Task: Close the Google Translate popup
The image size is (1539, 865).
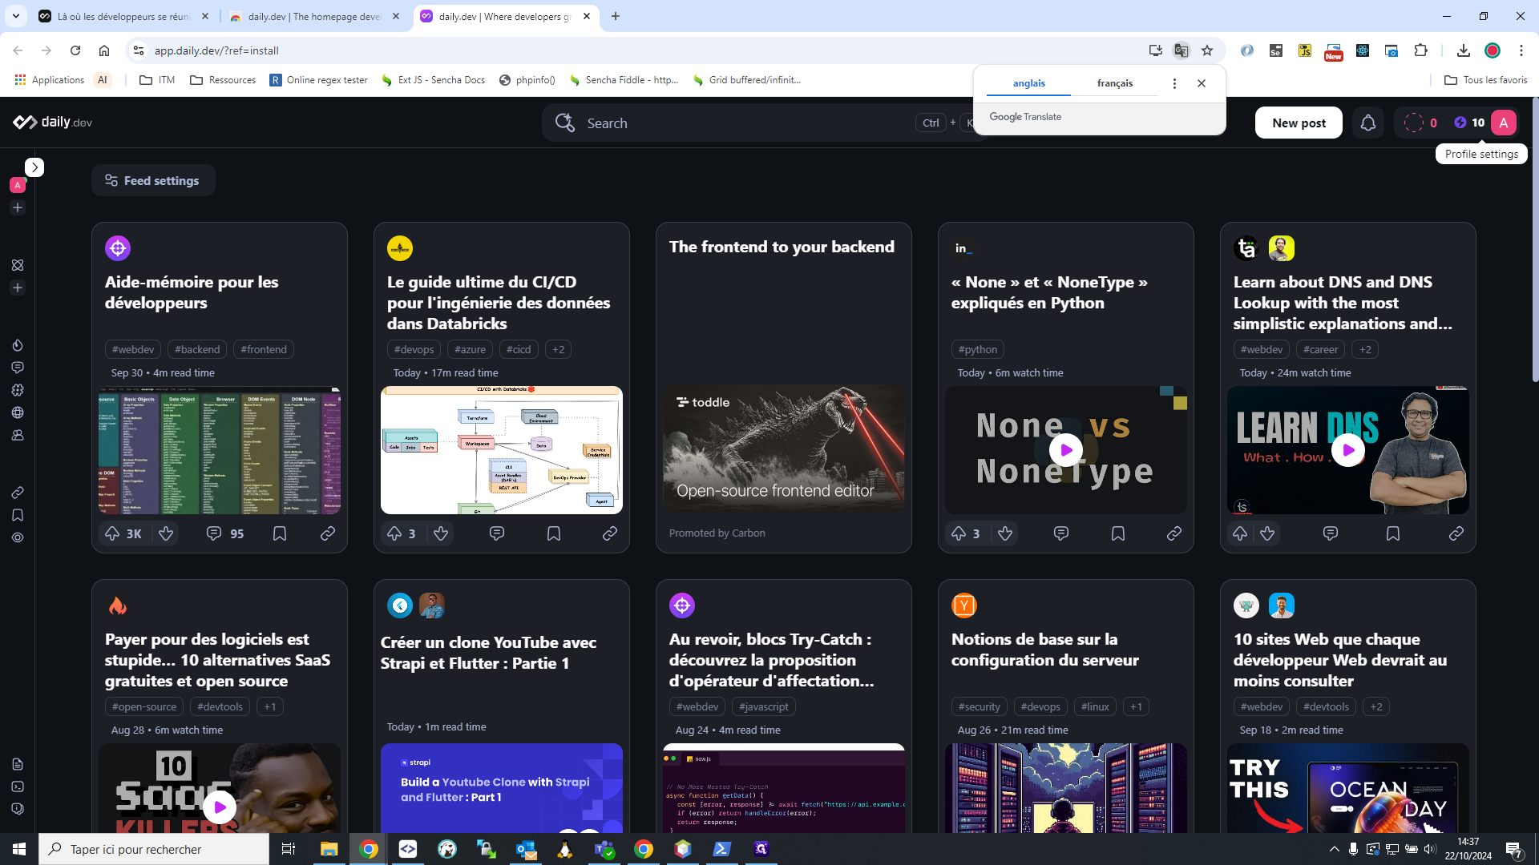Action: point(1201,83)
